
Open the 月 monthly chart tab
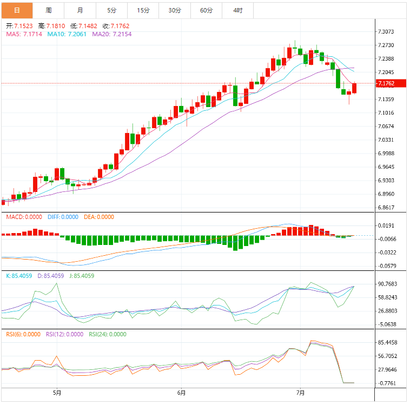(x=80, y=10)
